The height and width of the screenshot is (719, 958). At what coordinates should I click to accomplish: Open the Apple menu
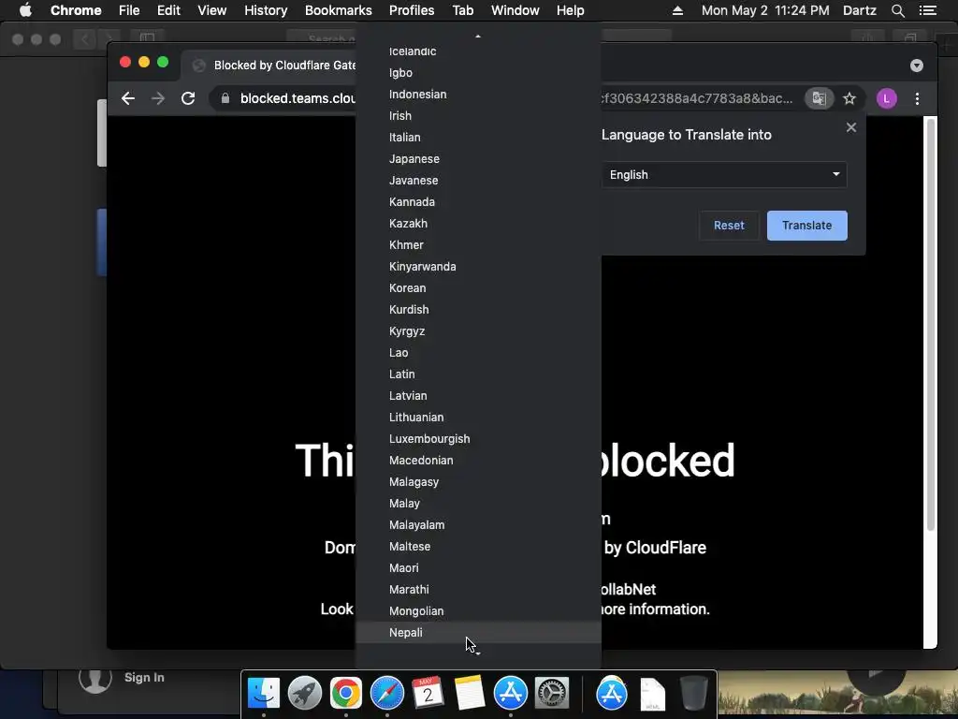pyautogui.click(x=25, y=10)
